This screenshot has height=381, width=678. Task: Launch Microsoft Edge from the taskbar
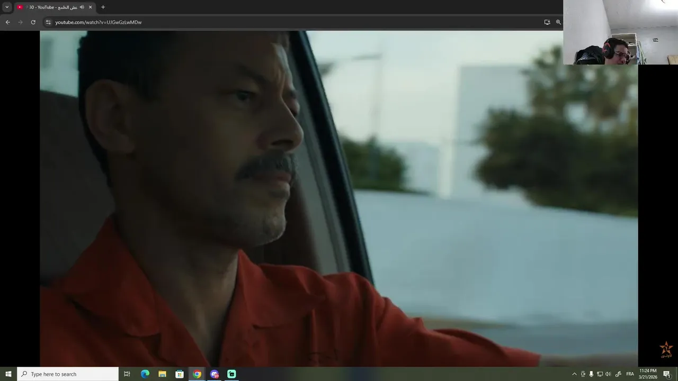(x=145, y=374)
